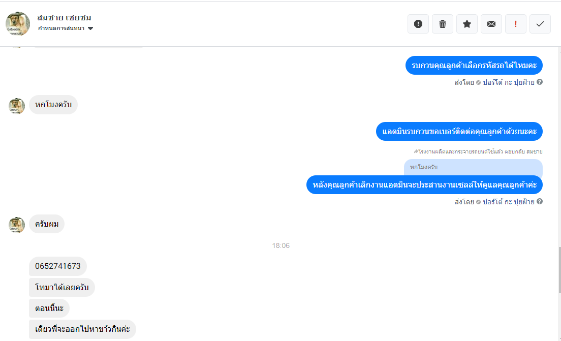Click the customer name in the header
561x341 pixels.
[64, 18]
